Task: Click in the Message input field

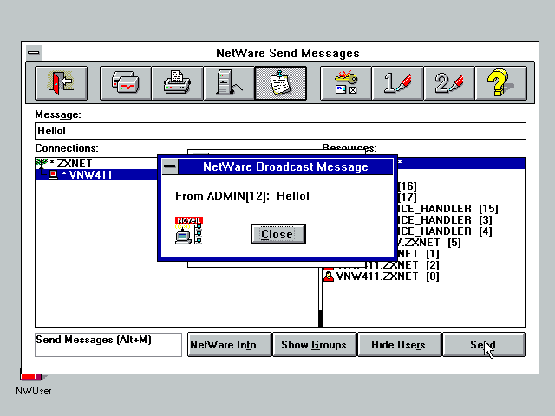Action: click(280, 131)
